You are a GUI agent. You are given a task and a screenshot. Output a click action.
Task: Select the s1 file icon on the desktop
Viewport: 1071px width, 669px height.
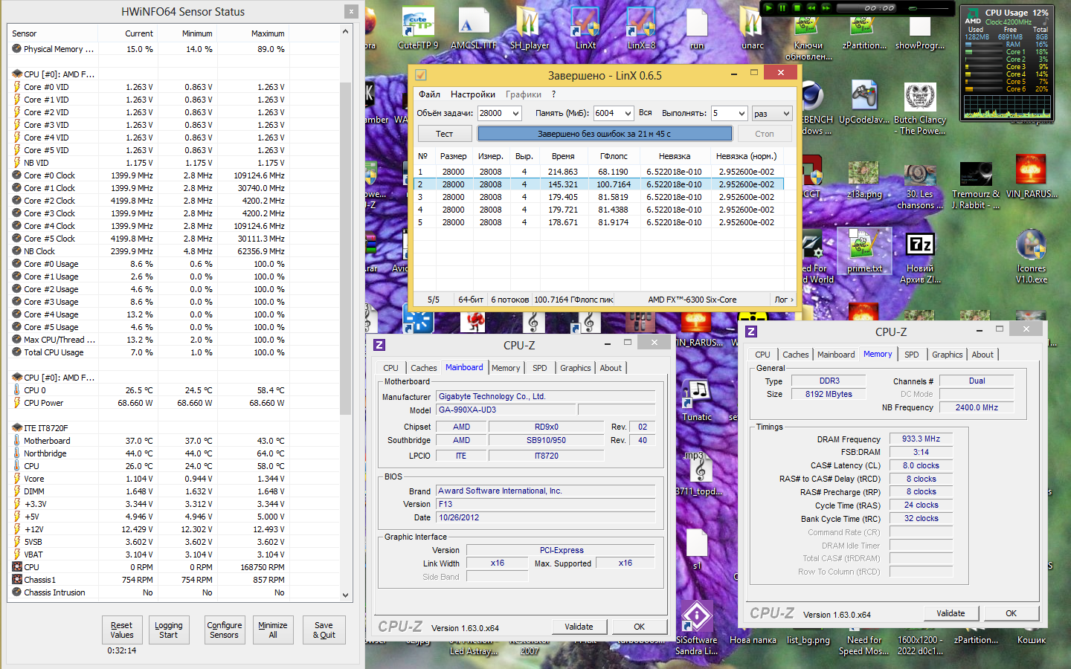click(697, 543)
